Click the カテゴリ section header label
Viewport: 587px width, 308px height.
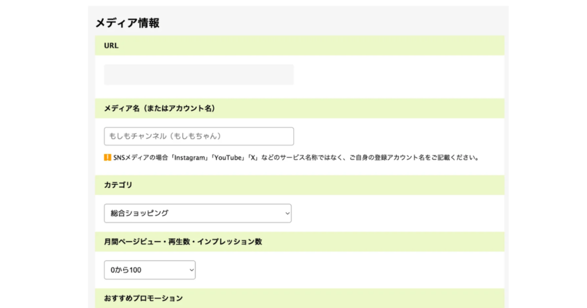pyautogui.click(x=119, y=185)
